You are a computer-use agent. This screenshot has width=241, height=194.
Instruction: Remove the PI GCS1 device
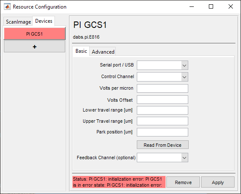click(183, 182)
